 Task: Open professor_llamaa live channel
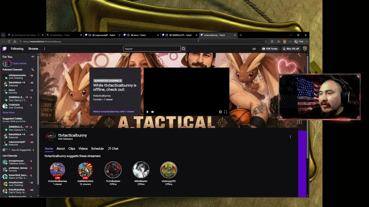point(19,169)
